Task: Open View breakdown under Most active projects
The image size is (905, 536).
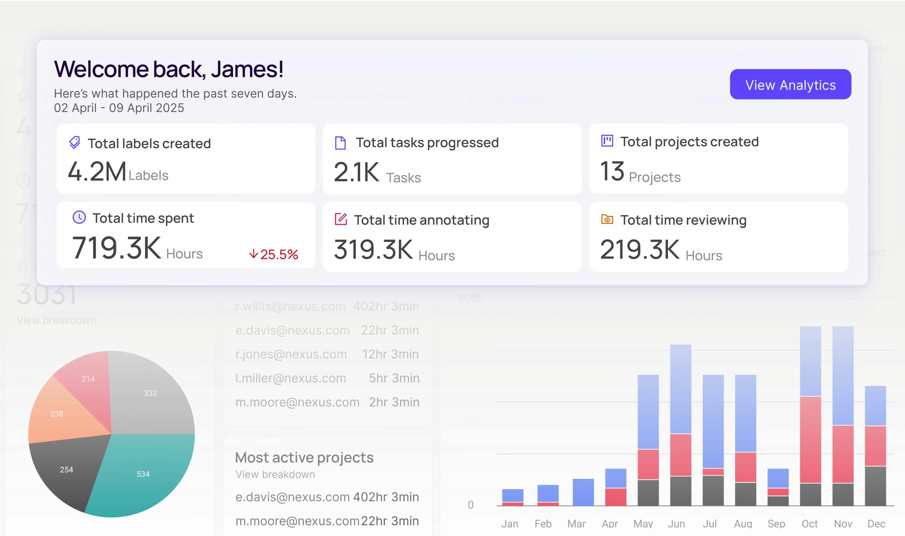Action: [275, 474]
